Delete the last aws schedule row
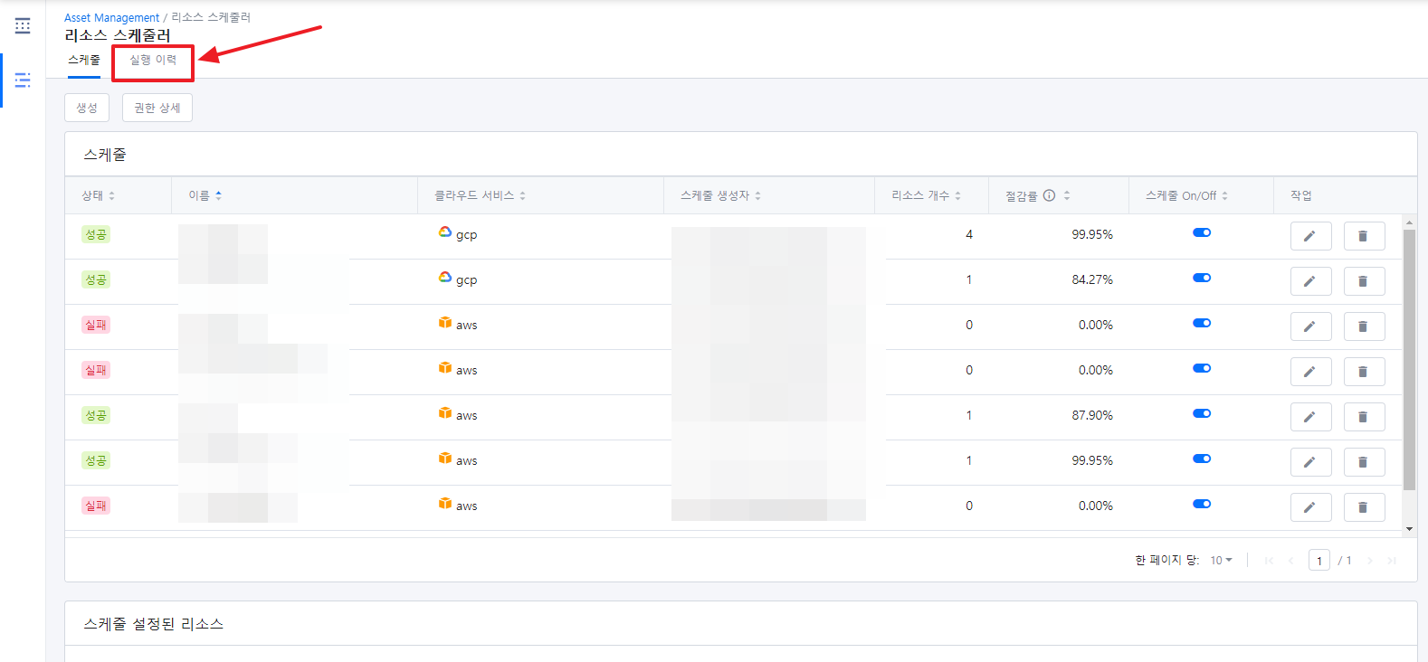Screen dimensions: 1428x662 [x=1364, y=507]
